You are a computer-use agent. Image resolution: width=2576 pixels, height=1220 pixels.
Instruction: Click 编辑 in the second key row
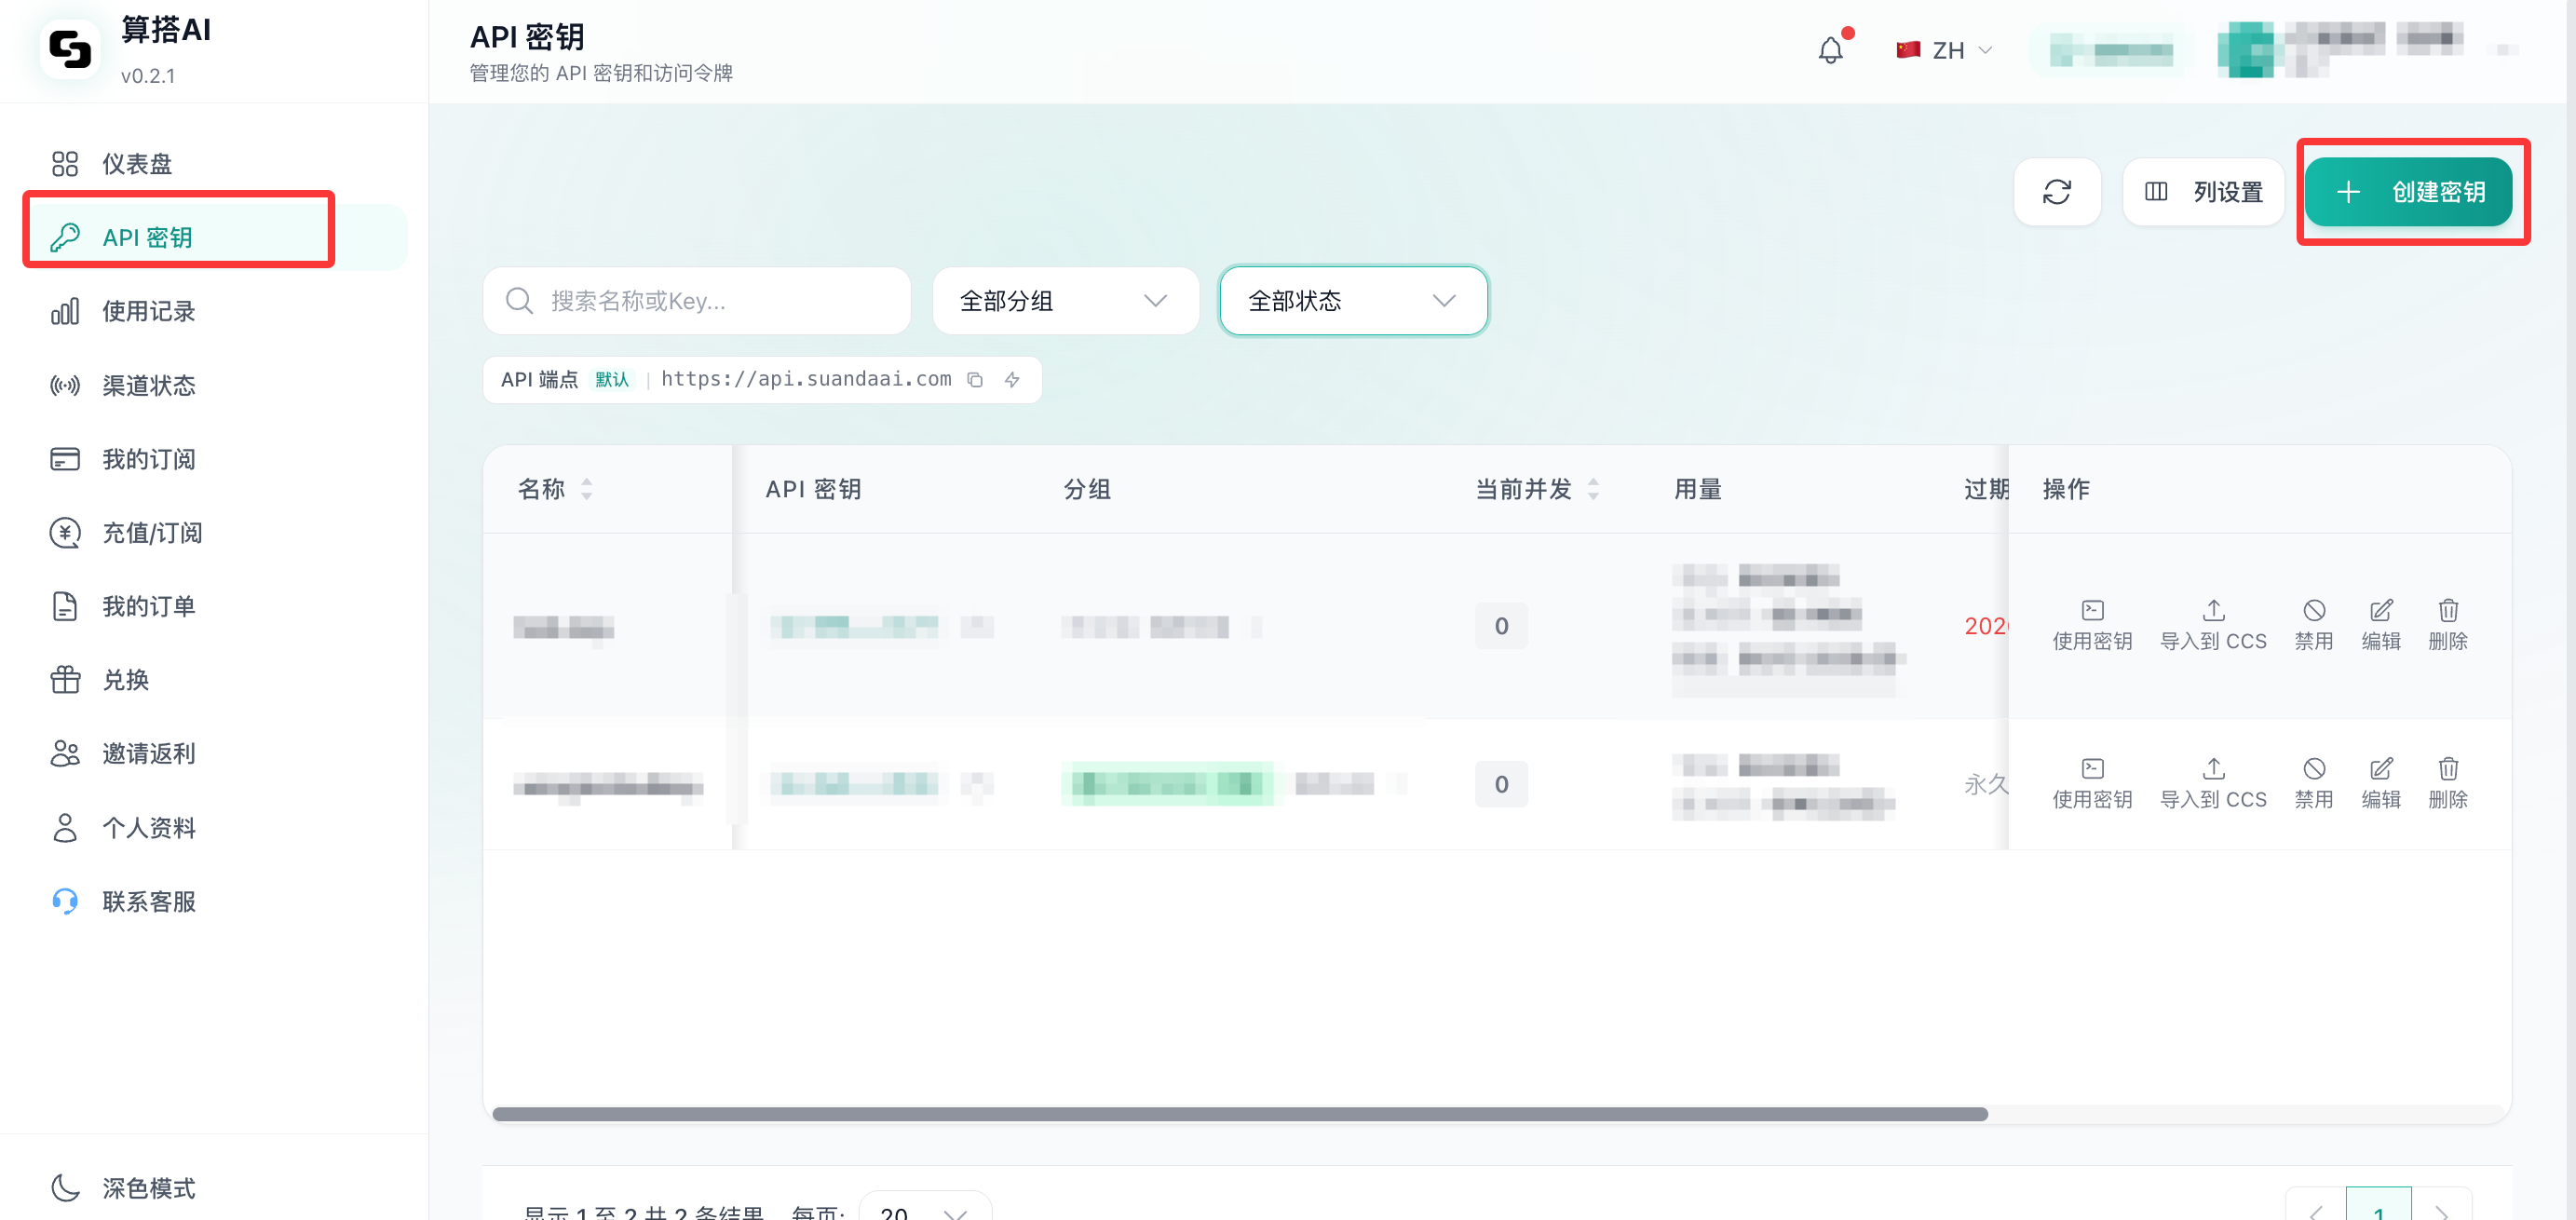[x=2381, y=783]
